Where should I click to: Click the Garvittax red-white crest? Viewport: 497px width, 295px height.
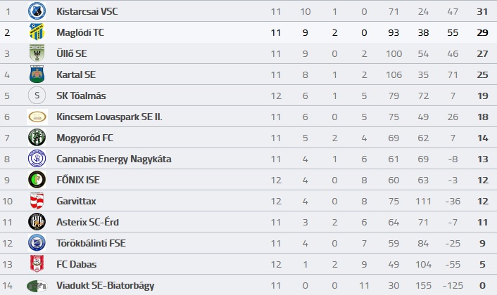point(37,201)
